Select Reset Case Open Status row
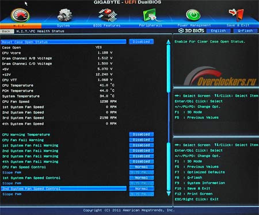The height and width of the screenshot is (215, 259). click(x=63, y=42)
